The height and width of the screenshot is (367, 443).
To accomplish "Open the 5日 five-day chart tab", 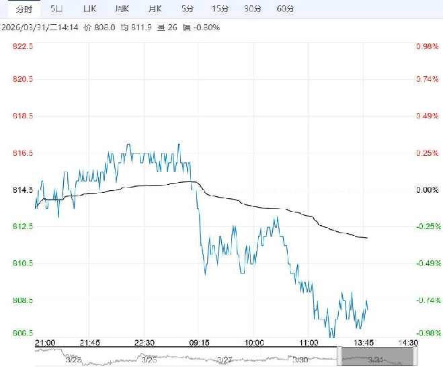I will (58, 9).
